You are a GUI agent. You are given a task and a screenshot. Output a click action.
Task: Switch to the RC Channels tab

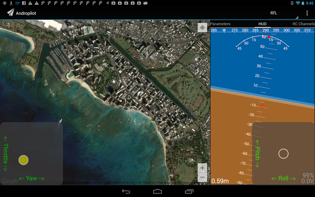coord(304,24)
